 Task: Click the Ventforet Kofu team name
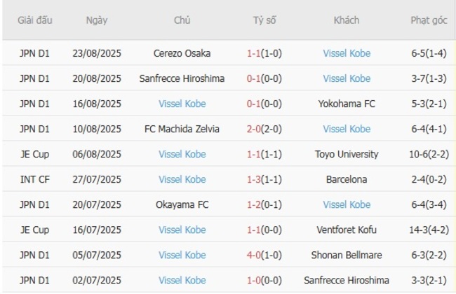347,230
